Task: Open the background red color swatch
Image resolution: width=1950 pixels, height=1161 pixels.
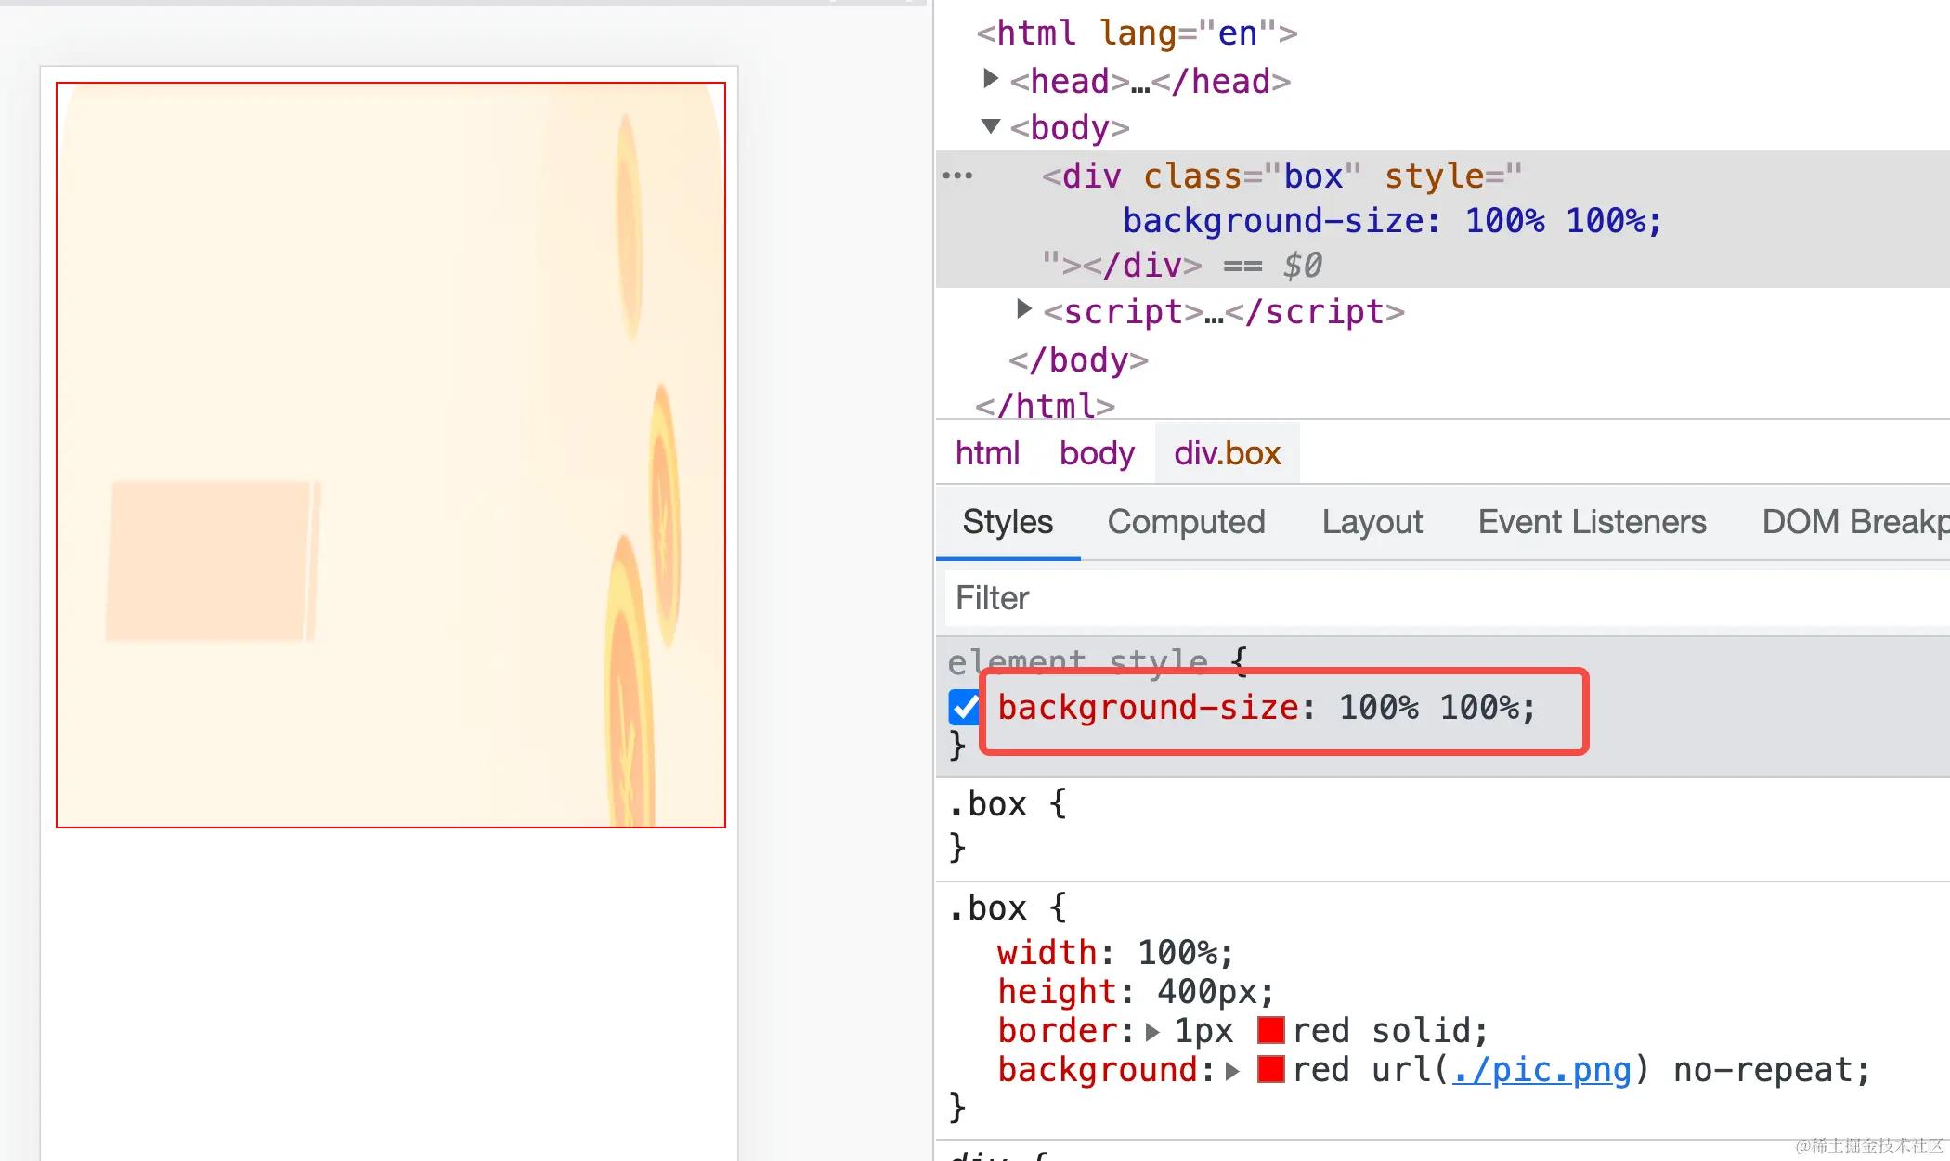Action: point(1271,1070)
